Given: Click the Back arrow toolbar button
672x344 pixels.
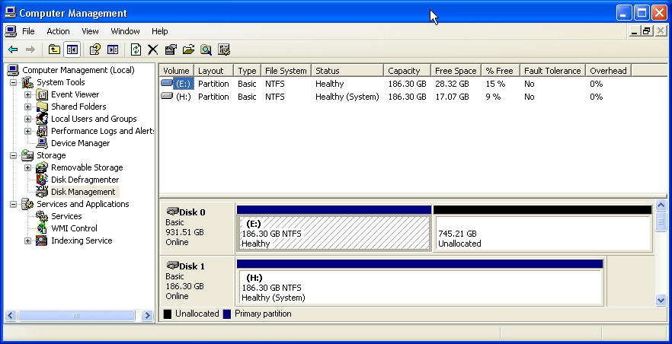Looking at the screenshot, I should 13,49.
